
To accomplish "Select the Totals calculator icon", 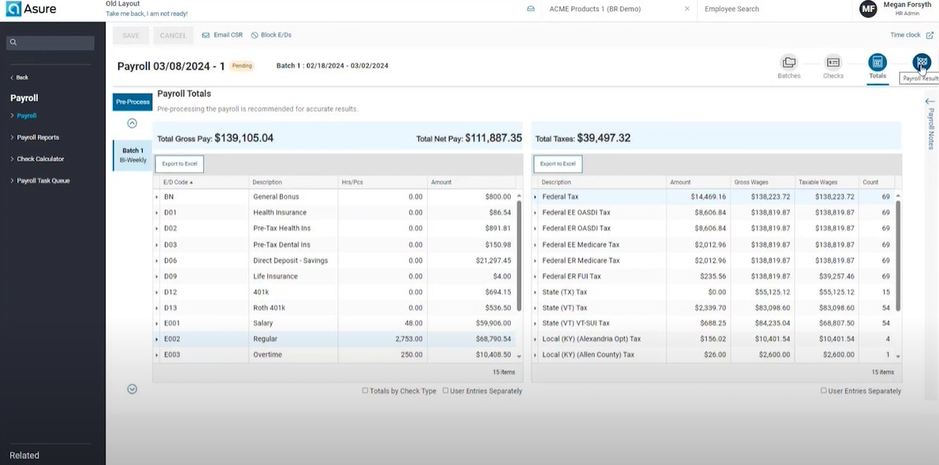I will coord(877,63).
